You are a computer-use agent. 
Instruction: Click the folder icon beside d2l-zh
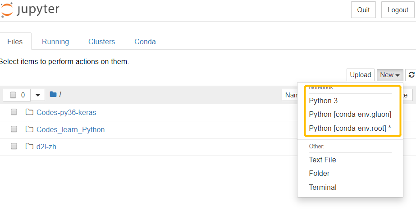[30, 147]
